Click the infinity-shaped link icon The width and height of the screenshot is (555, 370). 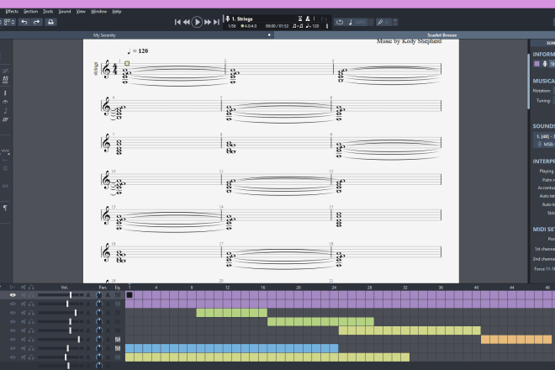[5, 186]
